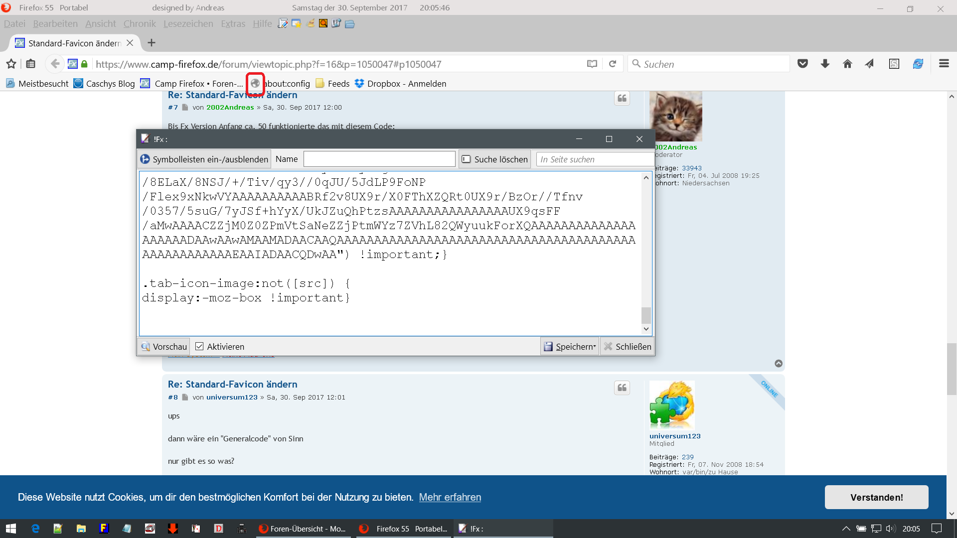Open the hamburger menu
Screen dimensions: 957x538
(944, 64)
